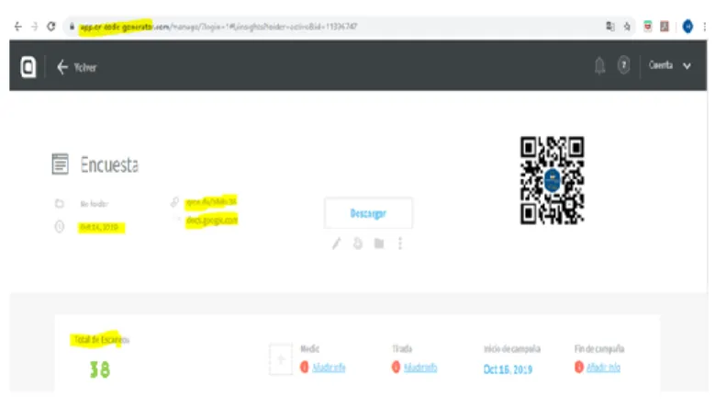The image size is (715, 419).
Task: Click the Oct 16, 2019 campaign start date
Action: click(508, 369)
